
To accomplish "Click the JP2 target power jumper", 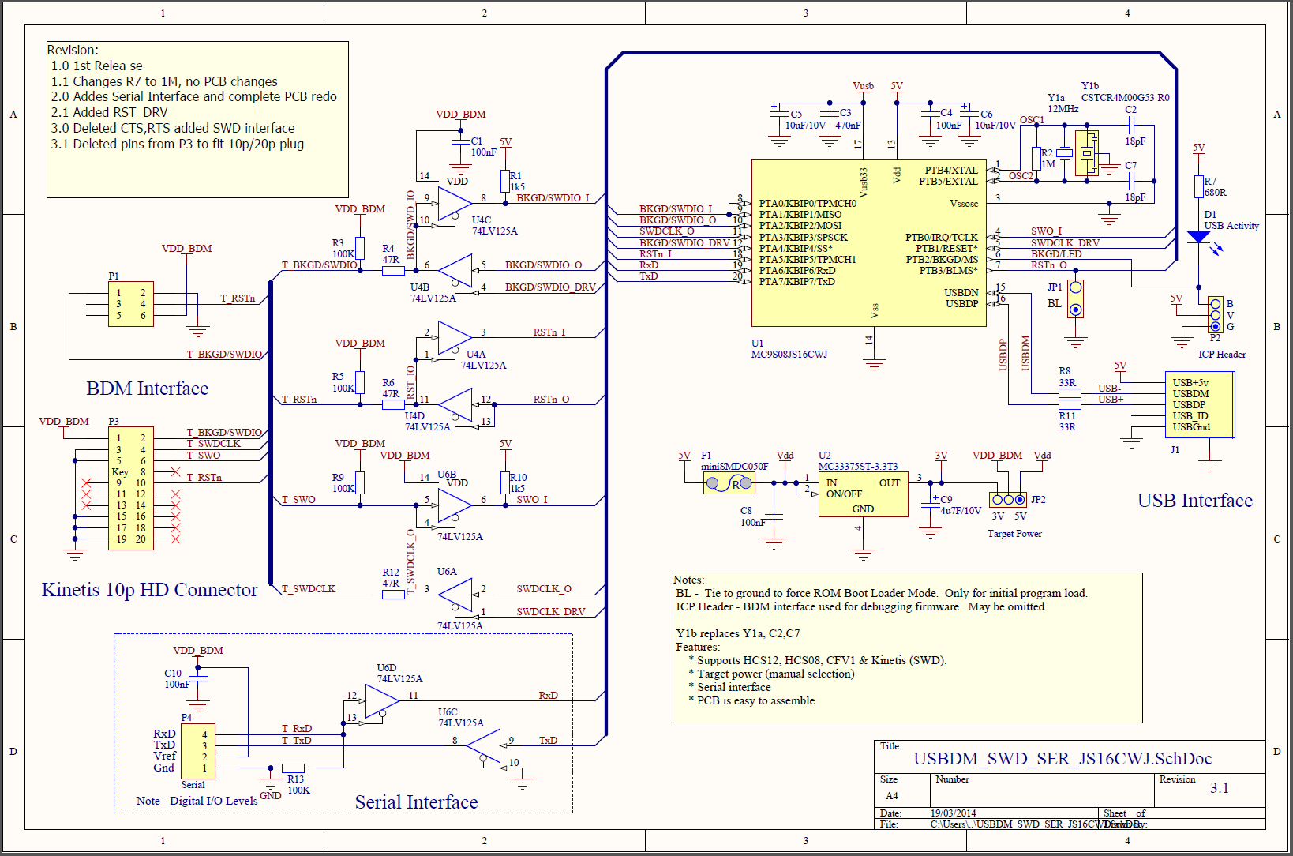I will (x=1008, y=500).
